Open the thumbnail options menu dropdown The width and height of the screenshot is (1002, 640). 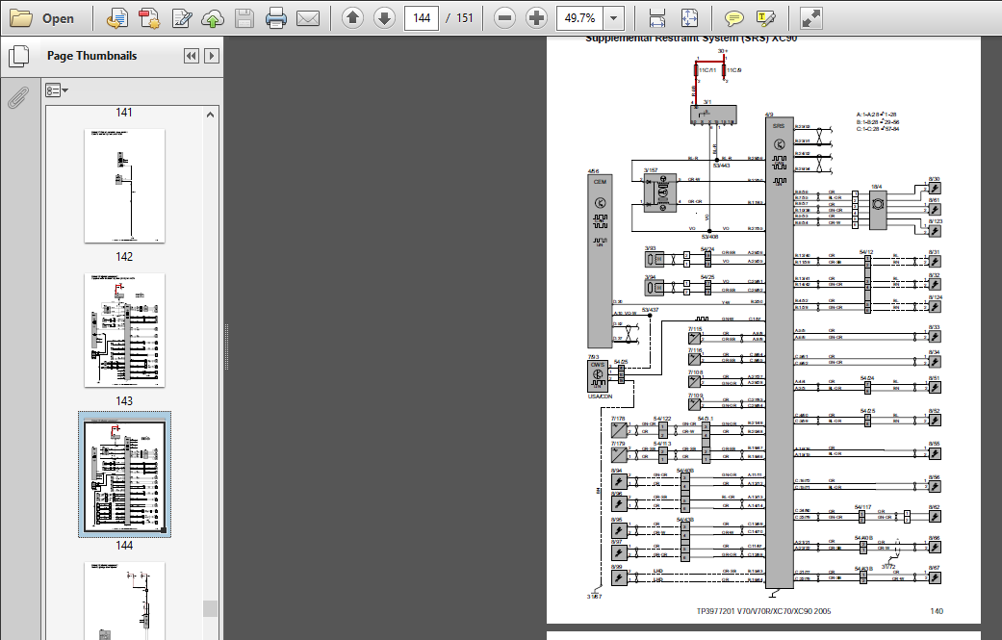(56, 90)
